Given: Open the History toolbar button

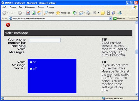Looking at the screenshot, I should pos(75,13).
